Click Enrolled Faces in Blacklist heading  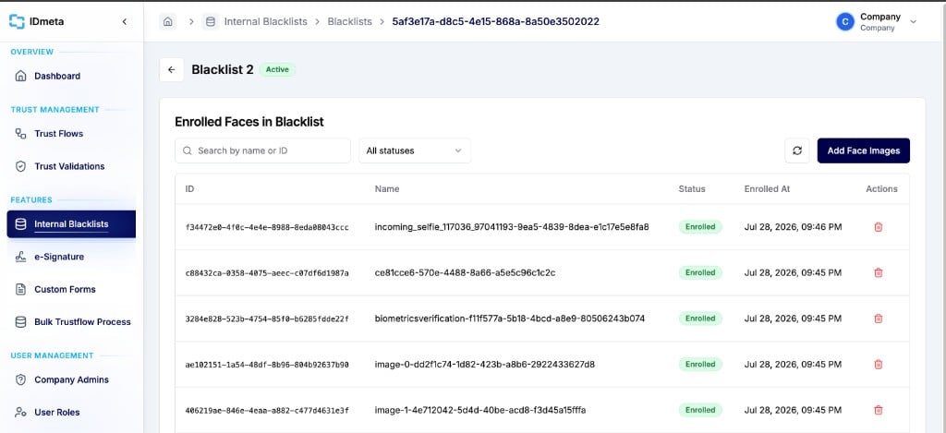coord(249,122)
